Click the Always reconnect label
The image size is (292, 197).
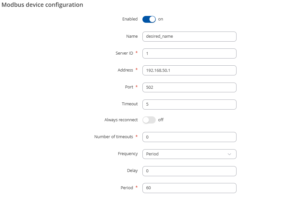[x=121, y=120]
